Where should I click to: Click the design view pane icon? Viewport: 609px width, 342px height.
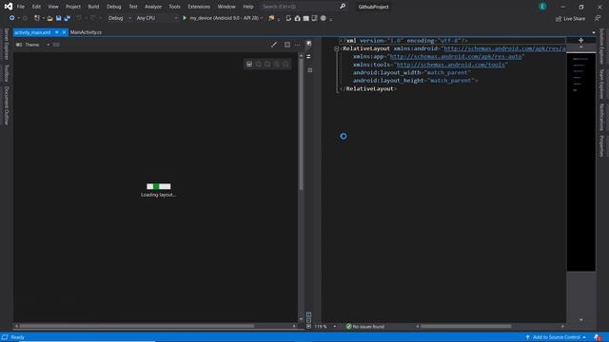(x=308, y=44)
